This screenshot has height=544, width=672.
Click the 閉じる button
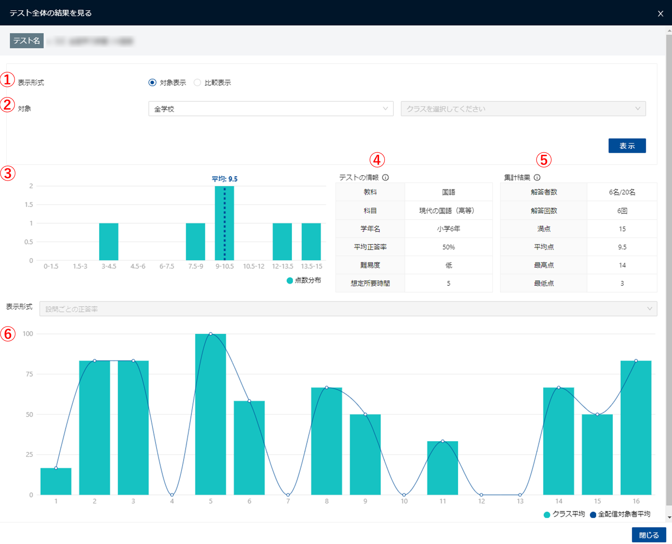click(649, 535)
